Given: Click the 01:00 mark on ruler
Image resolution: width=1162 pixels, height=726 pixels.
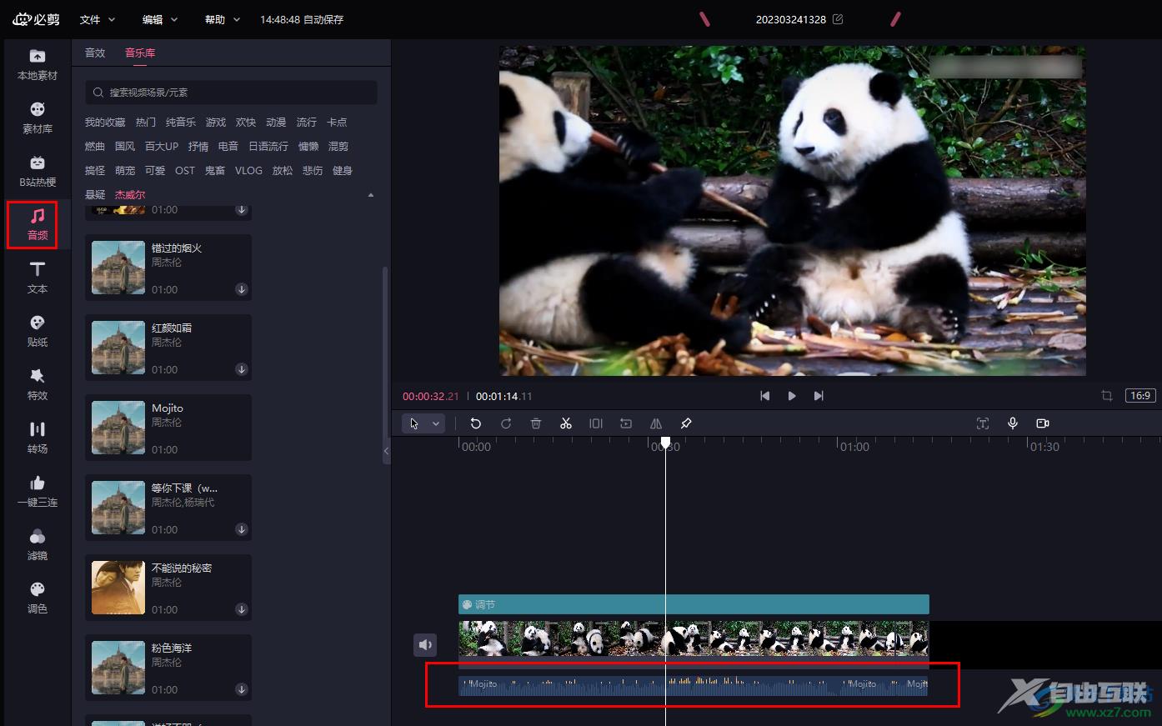Looking at the screenshot, I should click(854, 447).
